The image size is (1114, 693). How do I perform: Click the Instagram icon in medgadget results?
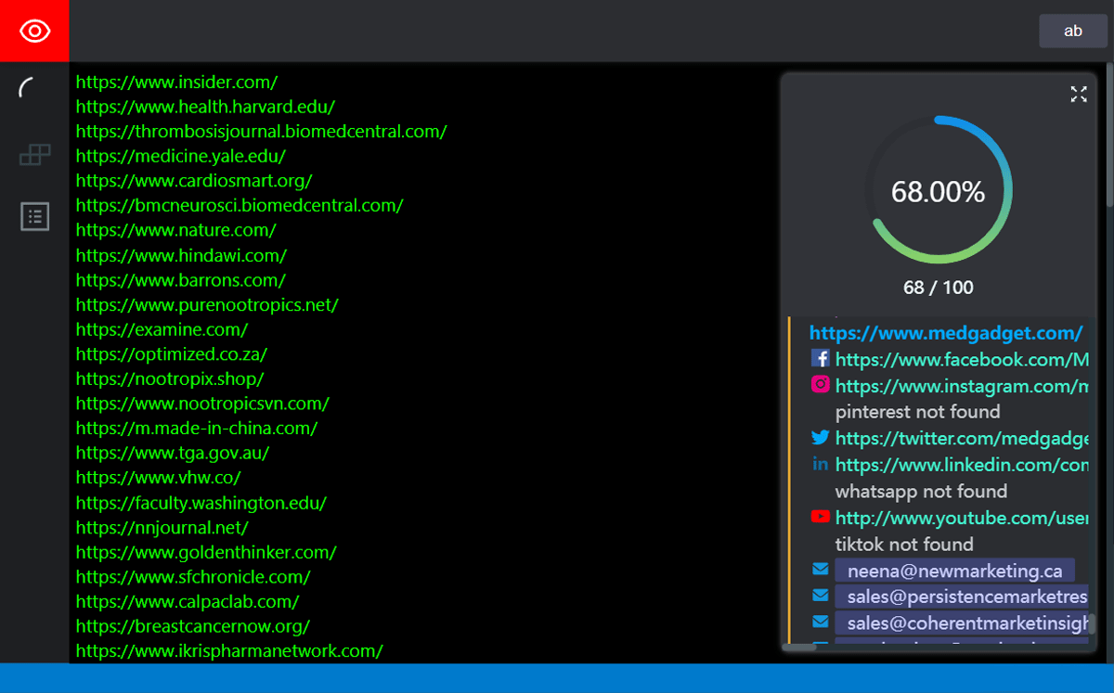(820, 384)
